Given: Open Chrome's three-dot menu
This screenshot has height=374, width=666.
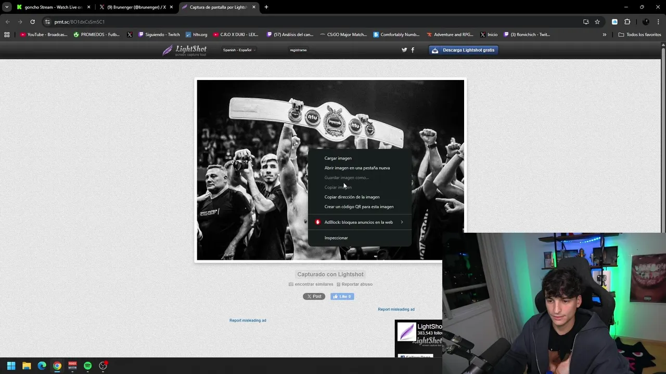Looking at the screenshot, I should click(658, 22).
